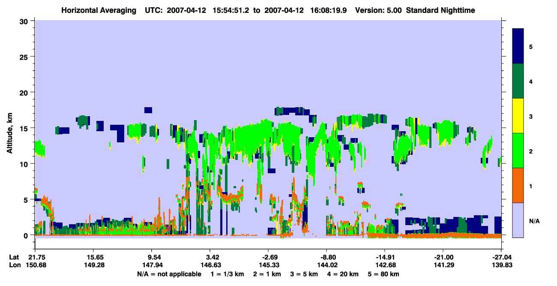The image size is (557, 286).
Task: Click the bright green level 2 color swatch
Action: (x=518, y=151)
